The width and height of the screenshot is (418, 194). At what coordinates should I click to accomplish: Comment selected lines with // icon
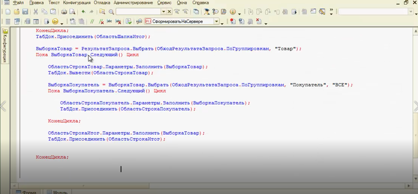click(92, 22)
